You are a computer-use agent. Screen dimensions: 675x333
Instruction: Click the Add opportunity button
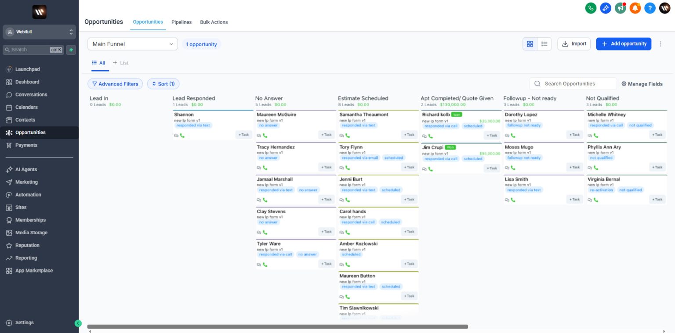[623, 44]
